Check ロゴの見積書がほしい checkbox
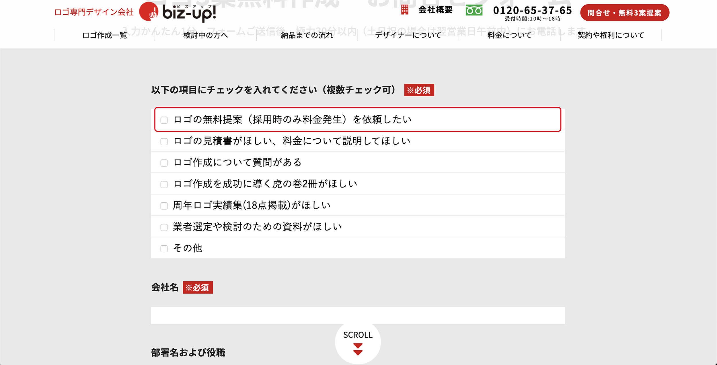 (164, 141)
